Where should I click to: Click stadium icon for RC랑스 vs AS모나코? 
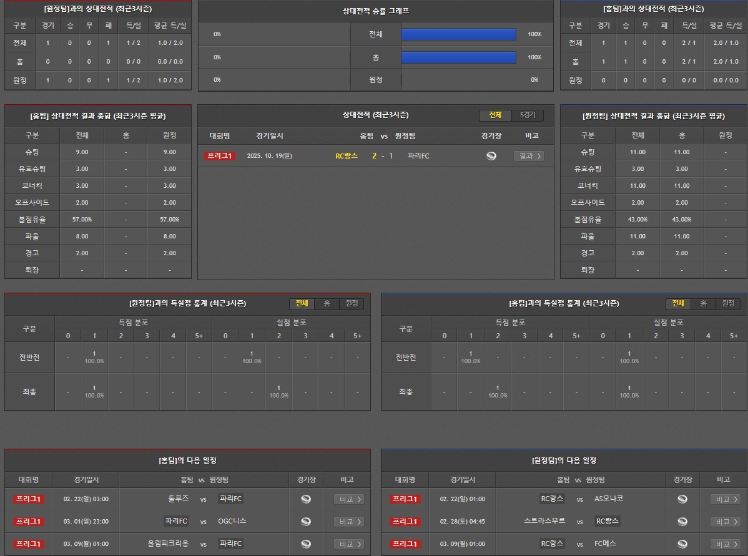click(682, 499)
